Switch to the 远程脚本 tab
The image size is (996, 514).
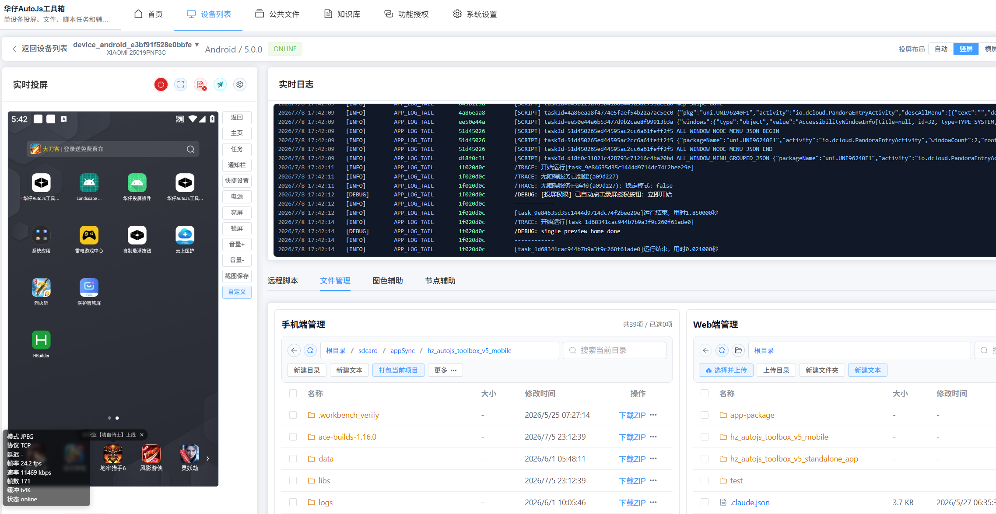[283, 280]
